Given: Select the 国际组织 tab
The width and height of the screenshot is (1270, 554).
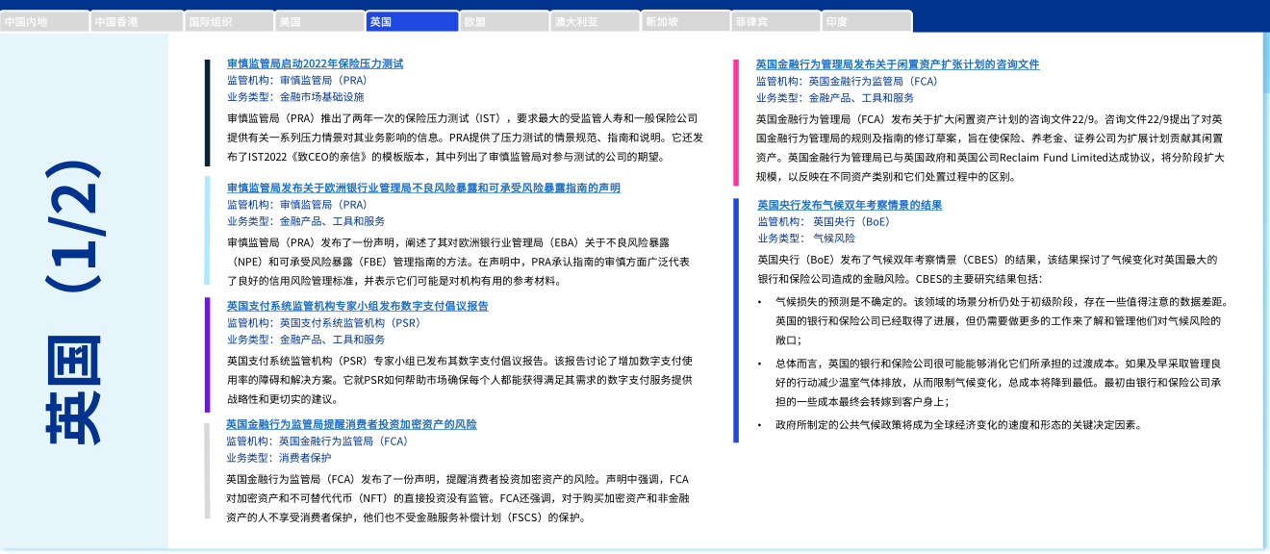Looking at the screenshot, I should pyautogui.click(x=228, y=21).
